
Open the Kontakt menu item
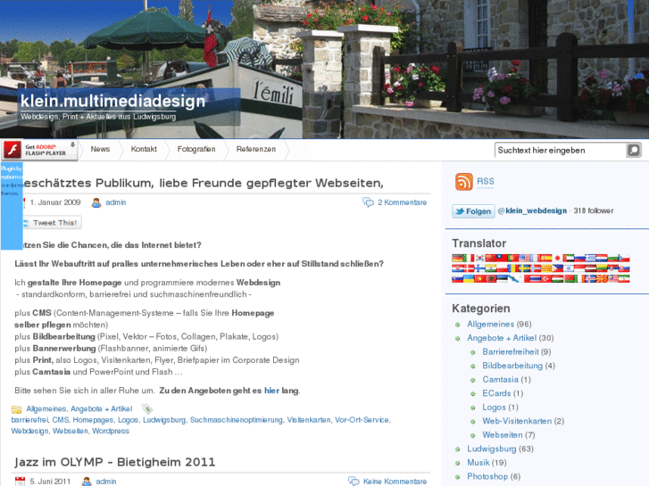144,149
